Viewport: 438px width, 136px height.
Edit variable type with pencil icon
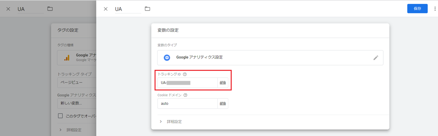(x=376, y=57)
